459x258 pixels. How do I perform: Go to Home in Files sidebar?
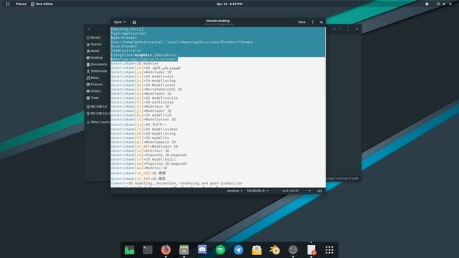pos(95,51)
